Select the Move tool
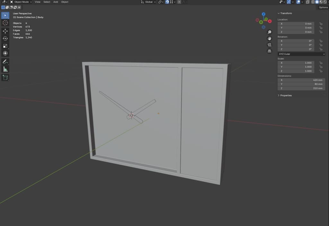 pyautogui.click(x=5, y=31)
